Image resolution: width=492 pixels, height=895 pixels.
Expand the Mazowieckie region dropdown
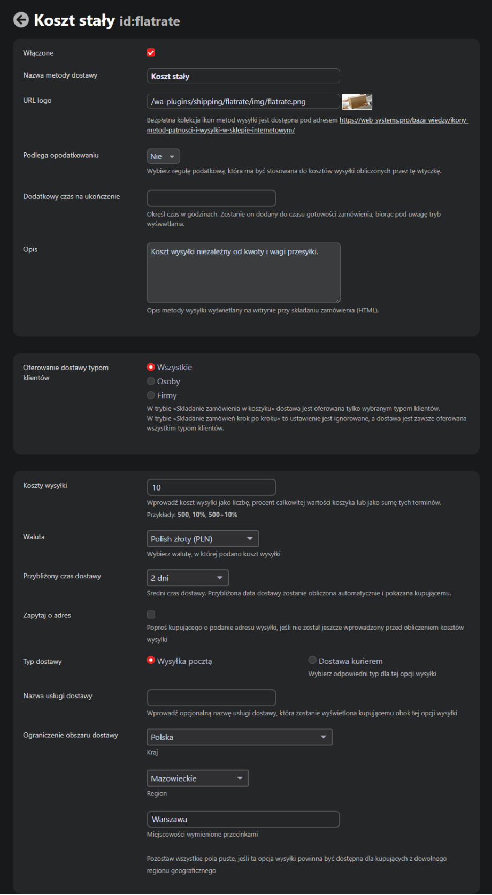[x=197, y=778]
